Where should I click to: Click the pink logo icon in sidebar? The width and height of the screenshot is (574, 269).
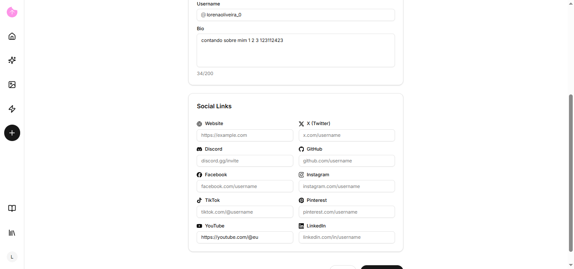[12, 12]
